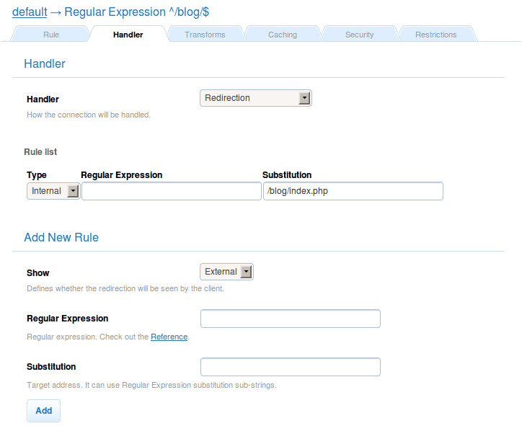Click the blue Handler section heading
The width and height of the screenshot is (522, 444).
45,64
